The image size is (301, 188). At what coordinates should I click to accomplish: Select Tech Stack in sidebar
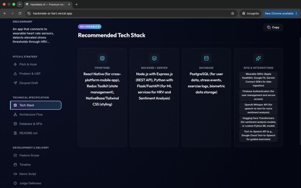click(36, 105)
